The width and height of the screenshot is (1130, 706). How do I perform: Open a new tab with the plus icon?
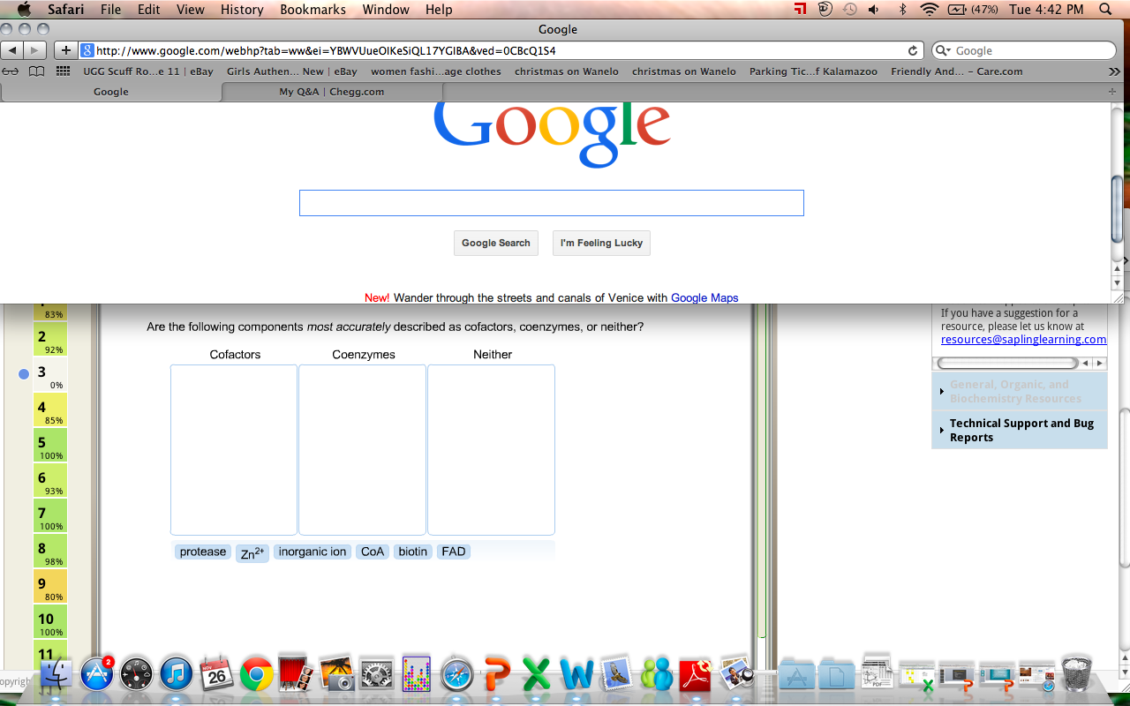(x=1111, y=92)
